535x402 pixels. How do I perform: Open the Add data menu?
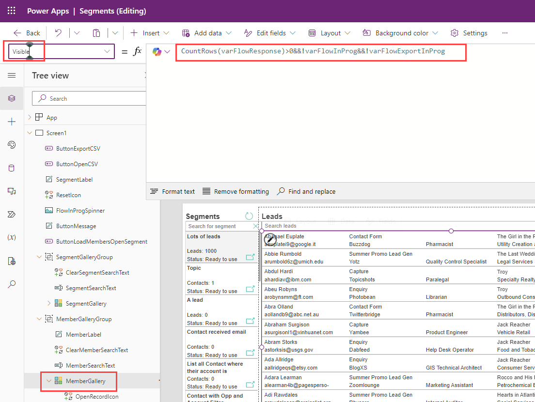(207, 33)
